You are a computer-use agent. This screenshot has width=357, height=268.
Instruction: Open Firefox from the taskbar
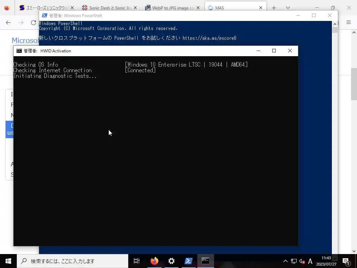pyautogui.click(x=154, y=261)
